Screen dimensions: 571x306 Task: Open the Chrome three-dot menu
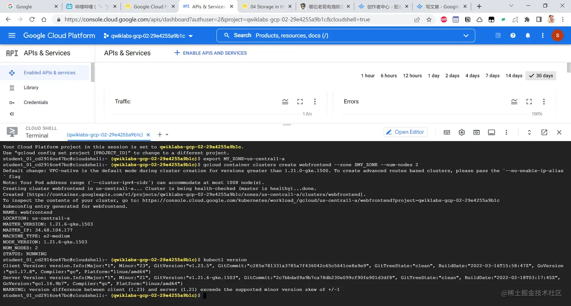click(563, 20)
